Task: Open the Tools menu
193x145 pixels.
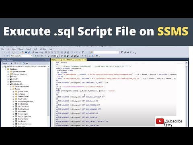Action: tap(35, 49)
